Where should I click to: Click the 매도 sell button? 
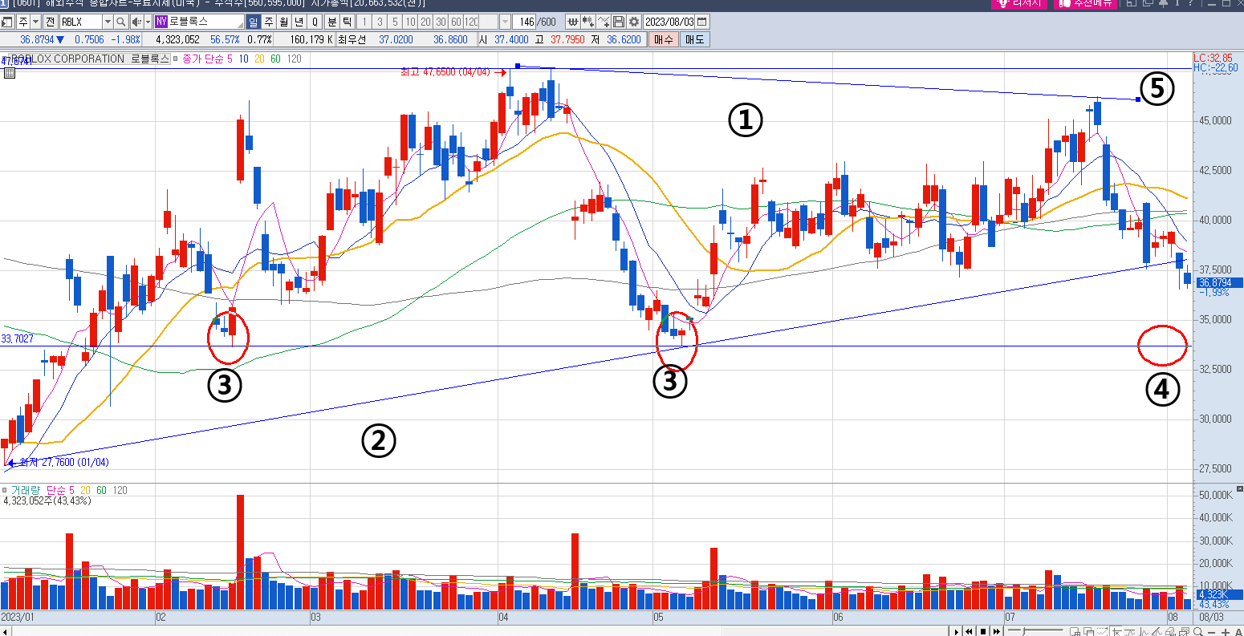(694, 38)
